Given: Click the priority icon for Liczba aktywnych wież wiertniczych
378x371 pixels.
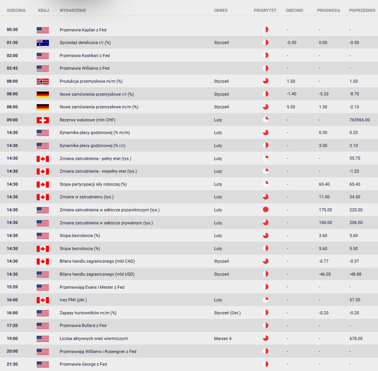Looking at the screenshot, I should (266, 338).
